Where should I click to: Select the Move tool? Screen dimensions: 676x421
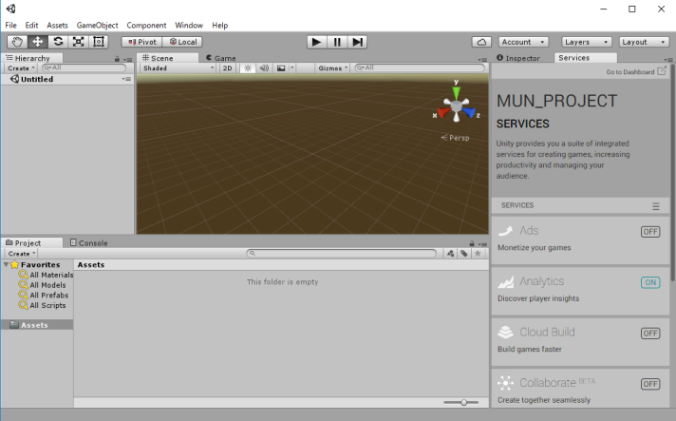click(x=38, y=42)
